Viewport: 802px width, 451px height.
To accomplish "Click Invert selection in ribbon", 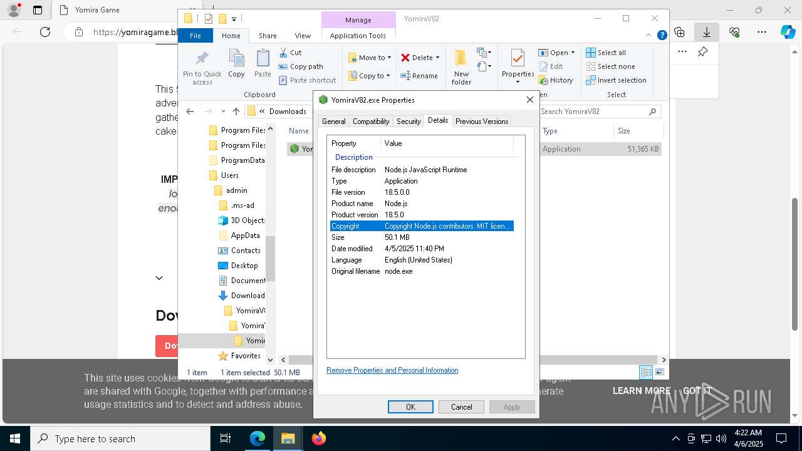I will pos(616,80).
